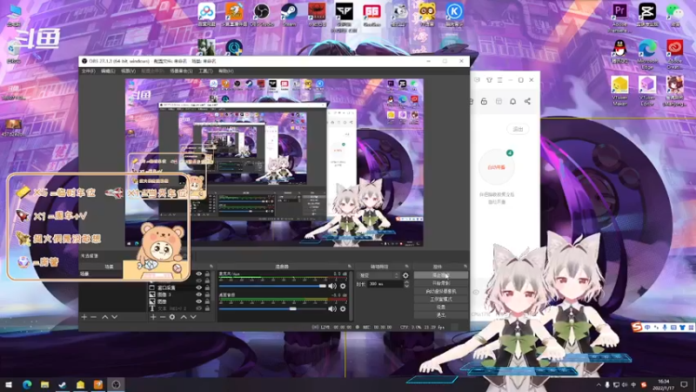
Task: Add a new scene with the plus icon
Action: pos(84,317)
